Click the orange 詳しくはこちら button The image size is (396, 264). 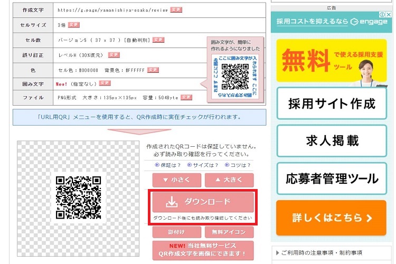click(x=332, y=218)
